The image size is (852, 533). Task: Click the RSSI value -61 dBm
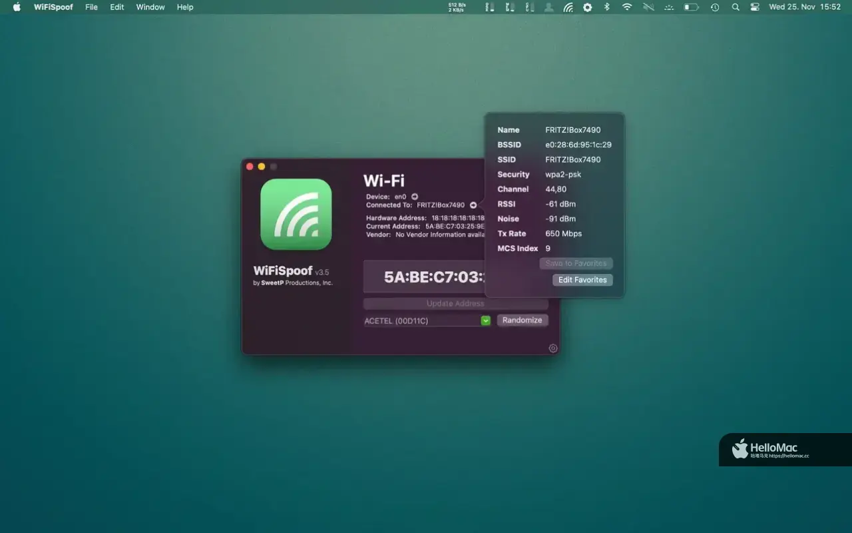[560, 204]
